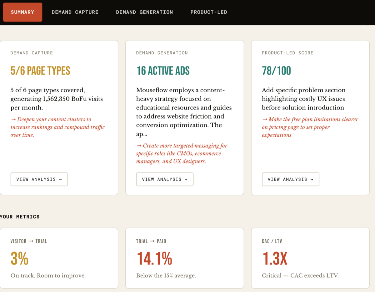
Task: Click the 5/6 Page Types heading
Action: coord(40,71)
